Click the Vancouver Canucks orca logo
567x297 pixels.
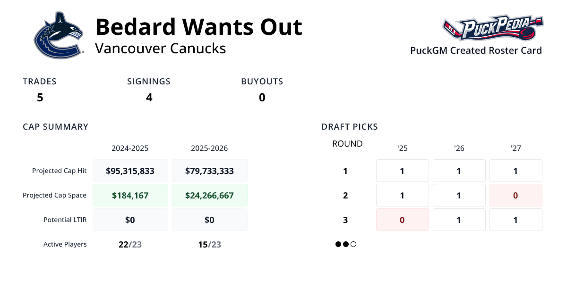click(58, 35)
